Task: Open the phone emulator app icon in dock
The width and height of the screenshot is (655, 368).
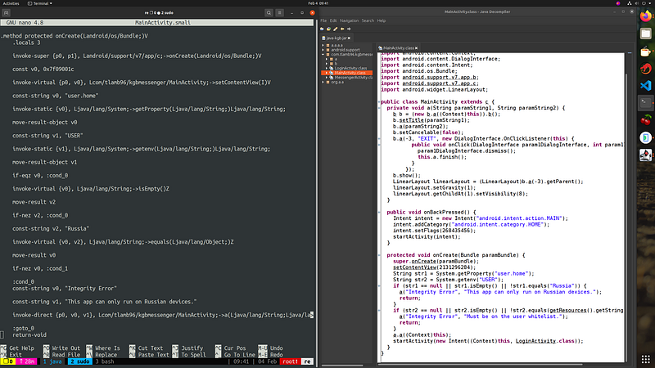Action: [646, 137]
